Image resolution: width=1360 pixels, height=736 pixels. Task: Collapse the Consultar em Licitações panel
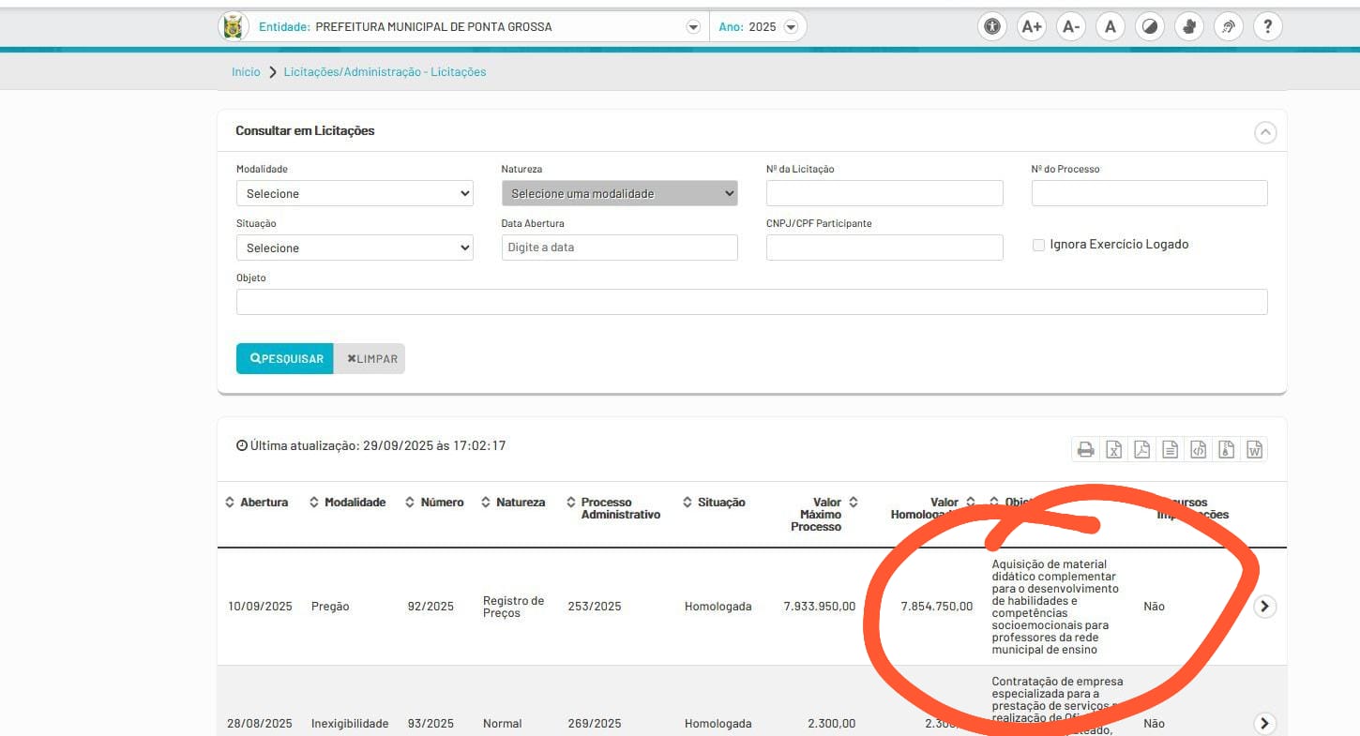coord(1265,132)
